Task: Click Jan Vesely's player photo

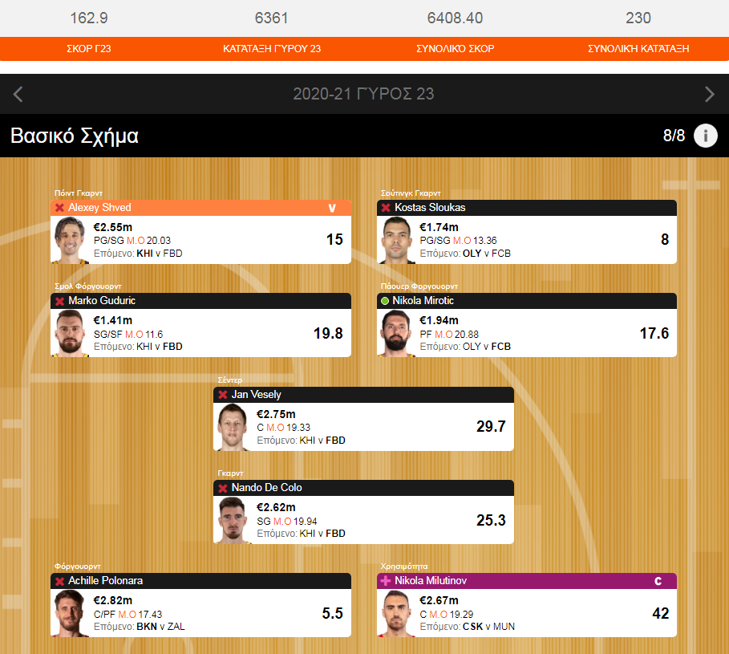Action: point(233,427)
